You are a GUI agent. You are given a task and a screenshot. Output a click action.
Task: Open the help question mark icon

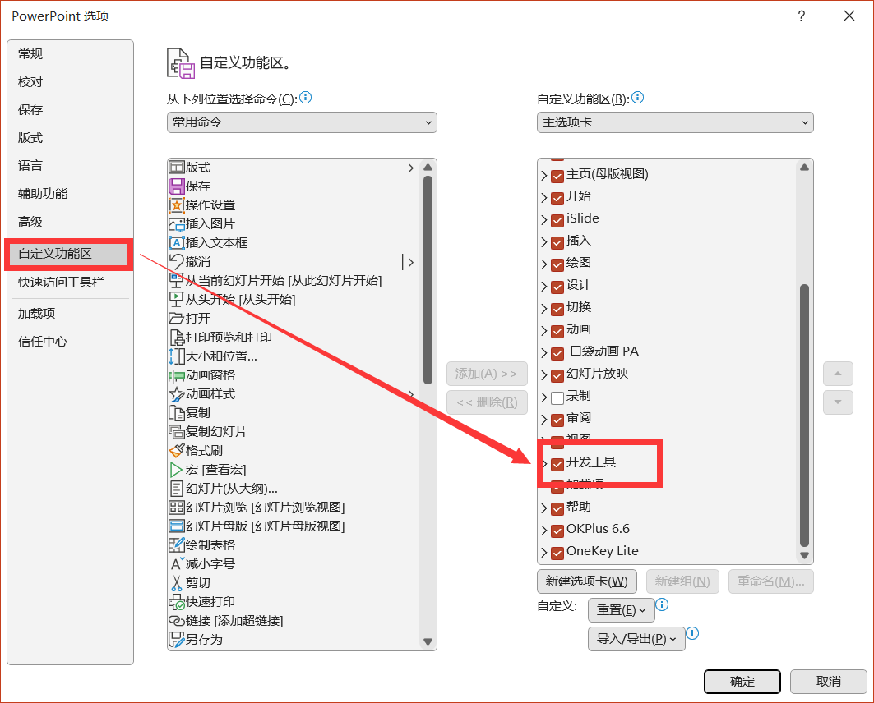801,16
